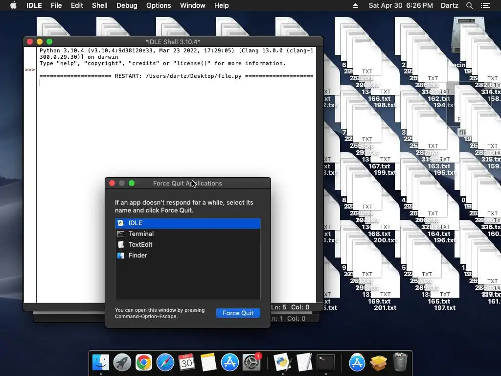
Task: Select Terminal in Force Quit list
Action: 188,234
